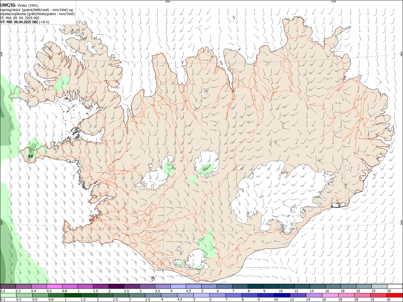This screenshot has height=302, width=403.
Task: Pick the light purple swatch labeled 14 in lower legend
Action: (x=314, y=295)
